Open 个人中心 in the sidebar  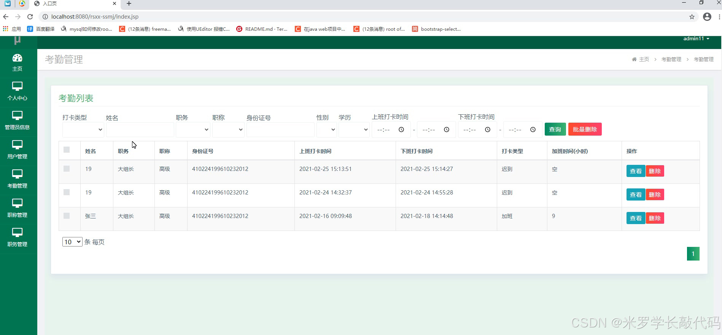pyautogui.click(x=17, y=92)
